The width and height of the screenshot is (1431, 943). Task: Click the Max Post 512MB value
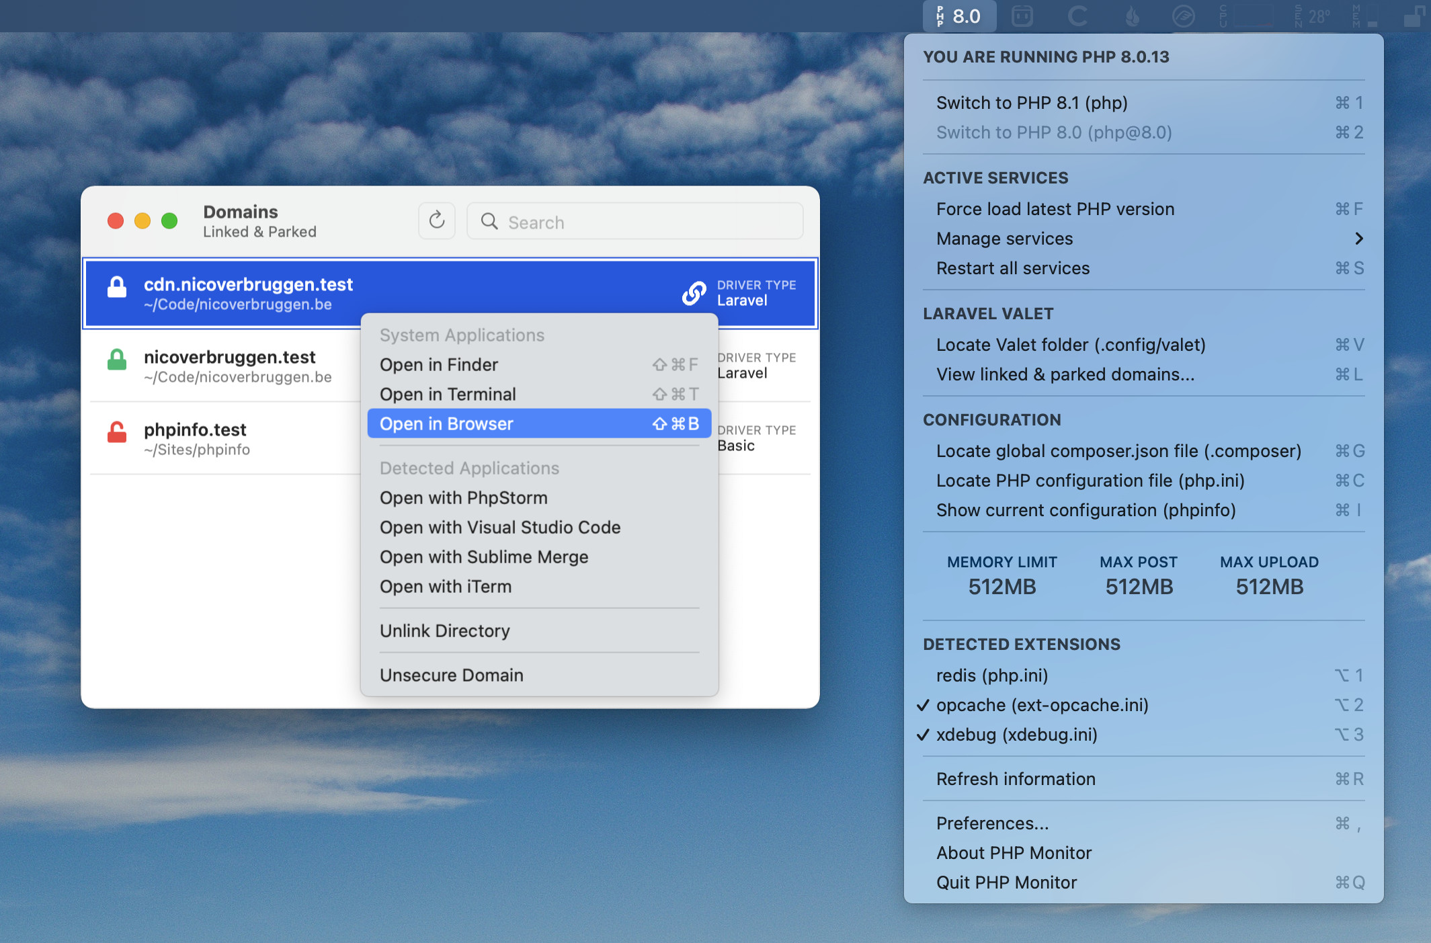point(1139,587)
